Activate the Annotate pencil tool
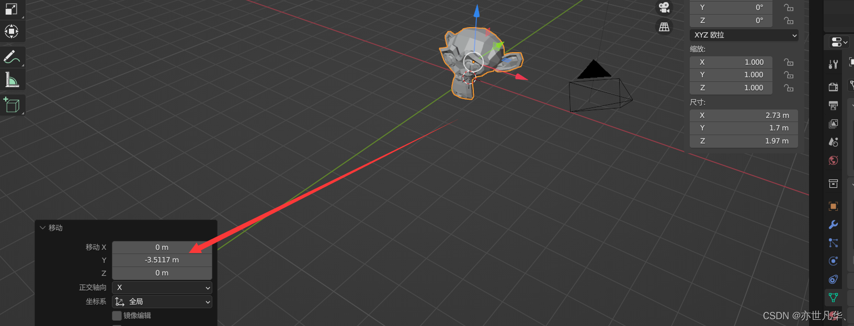Image resolution: width=854 pixels, height=326 pixels. click(x=12, y=57)
